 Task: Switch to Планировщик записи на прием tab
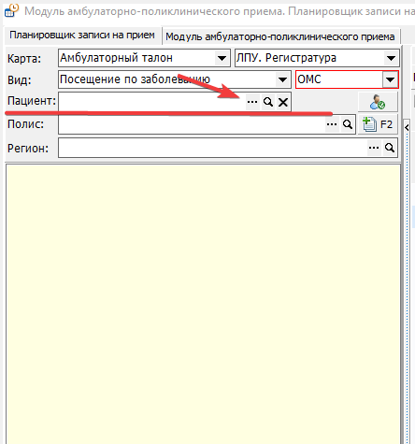(82, 35)
